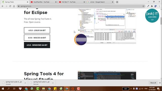This screenshot has width=162, height=91.
Task: Close the Hỏi Dân IT YouTube tab
Action: click(x=84, y=2)
